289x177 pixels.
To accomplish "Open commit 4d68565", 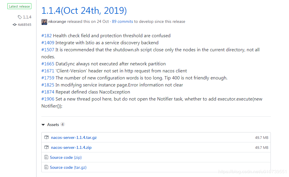I will pyautogui.click(x=24, y=25).
